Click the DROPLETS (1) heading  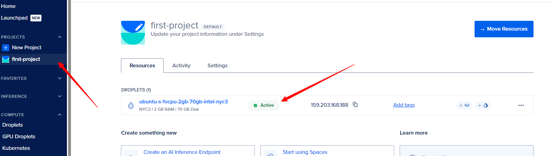pyautogui.click(x=136, y=90)
